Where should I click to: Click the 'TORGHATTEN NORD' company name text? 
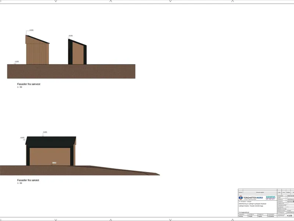click(253, 198)
